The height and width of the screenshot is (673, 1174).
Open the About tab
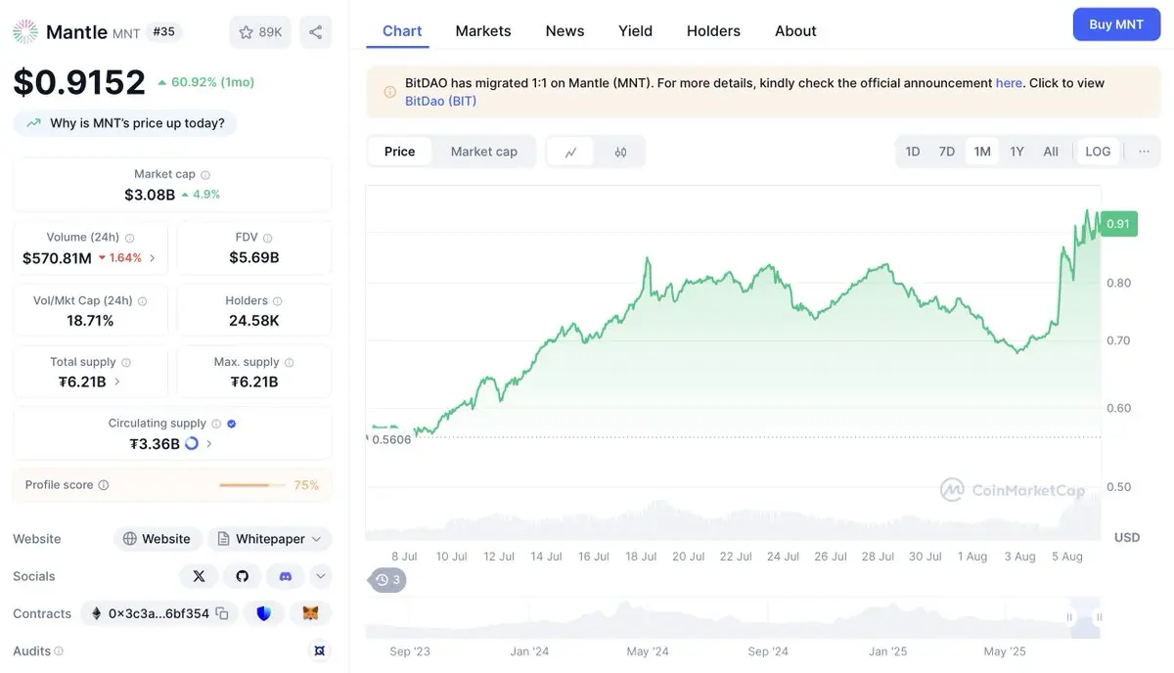point(795,31)
